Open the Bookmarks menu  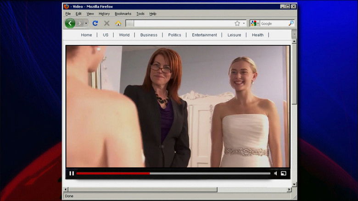point(123,14)
